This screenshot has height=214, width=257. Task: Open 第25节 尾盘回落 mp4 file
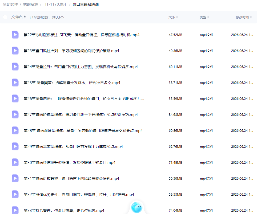click(72, 83)
